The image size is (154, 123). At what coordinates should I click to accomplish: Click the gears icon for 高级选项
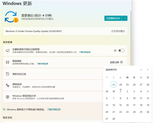7,85
